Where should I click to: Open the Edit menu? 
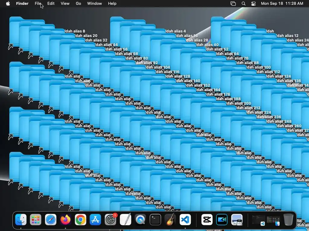pos(51,4)
